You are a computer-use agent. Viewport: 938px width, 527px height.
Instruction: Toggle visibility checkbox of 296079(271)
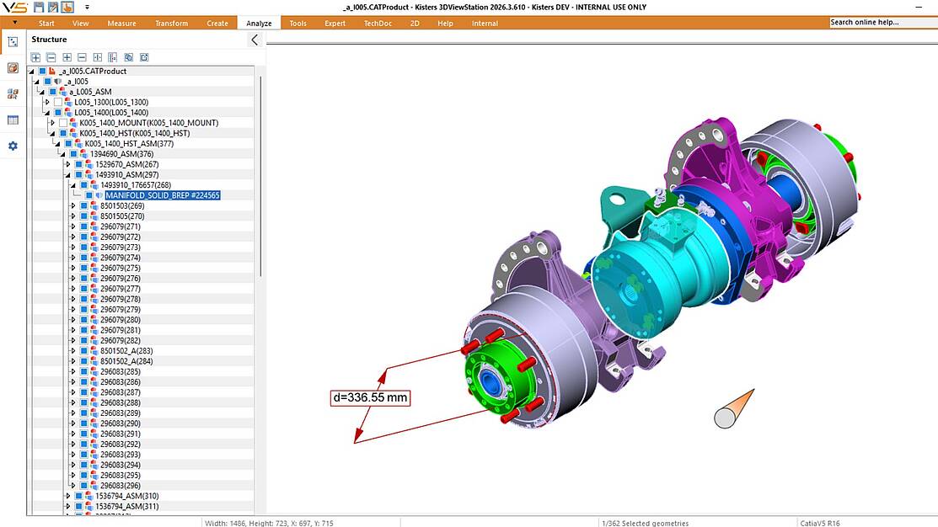(83, 226)
